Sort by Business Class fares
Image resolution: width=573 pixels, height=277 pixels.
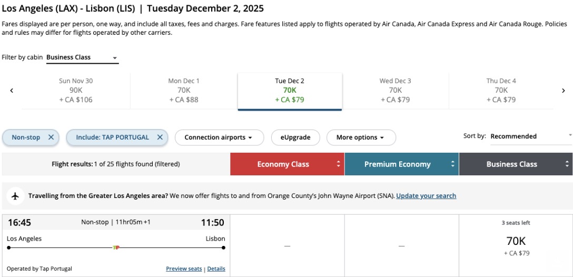(x=516, y=164)
